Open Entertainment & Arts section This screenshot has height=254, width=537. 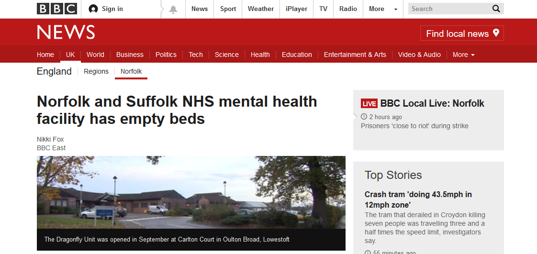355,55
